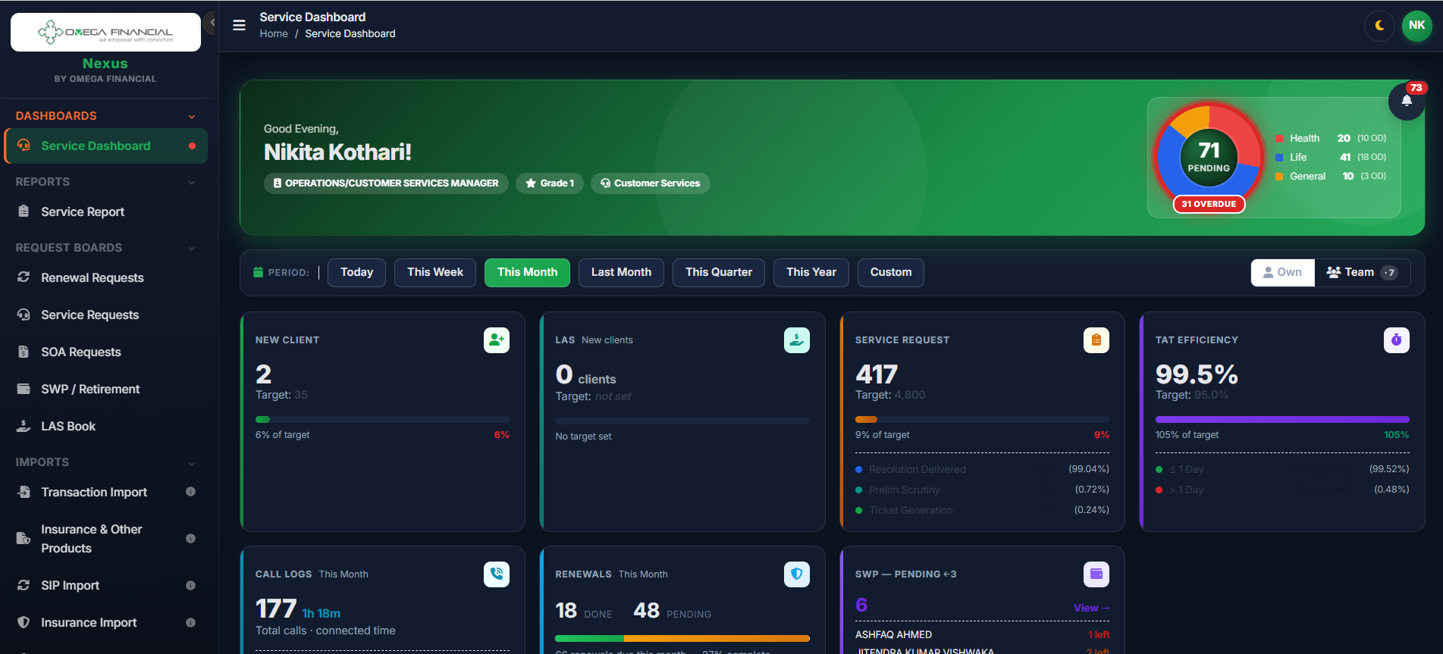Click the New Client progress bar
This screenshot has width=1443, height=654.
[x=382, y=419]
